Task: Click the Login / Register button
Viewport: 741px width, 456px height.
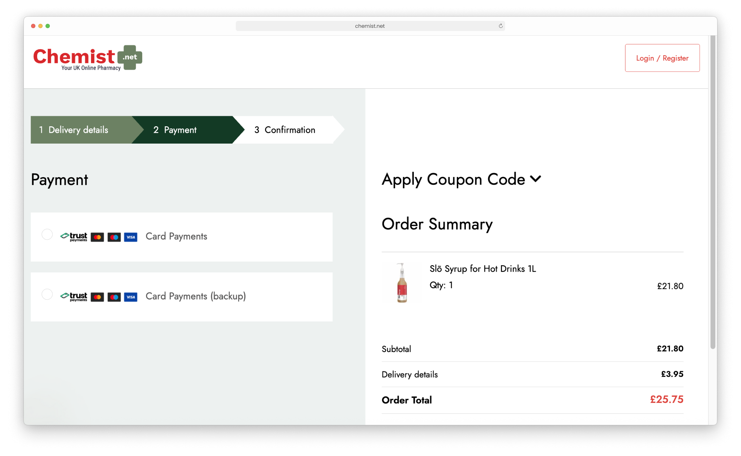Action: pyautogui.click(x=662, y=58)
